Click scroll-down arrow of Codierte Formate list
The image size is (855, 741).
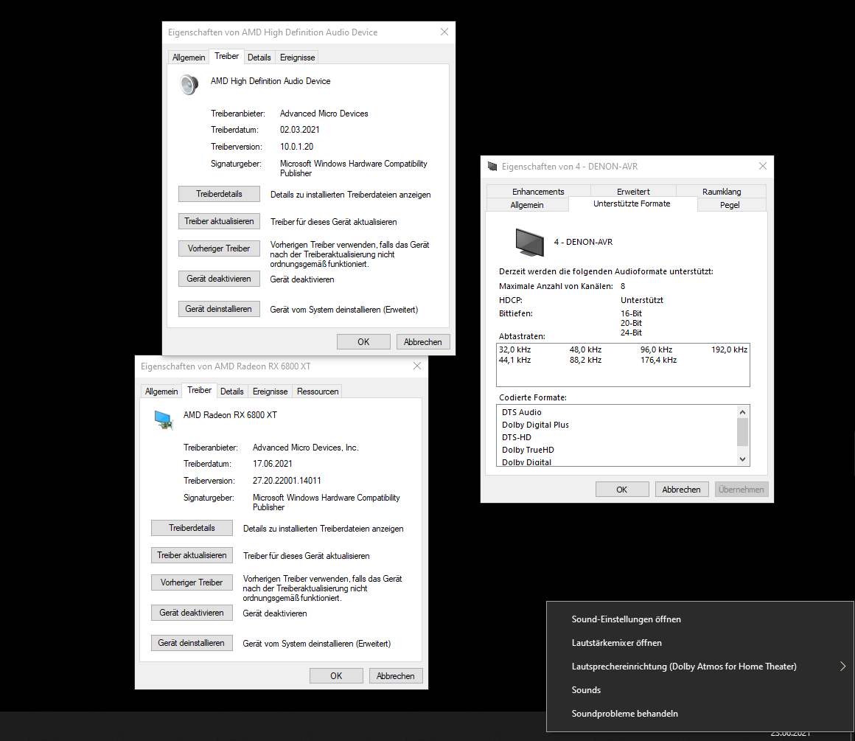(x=742, y=459)
